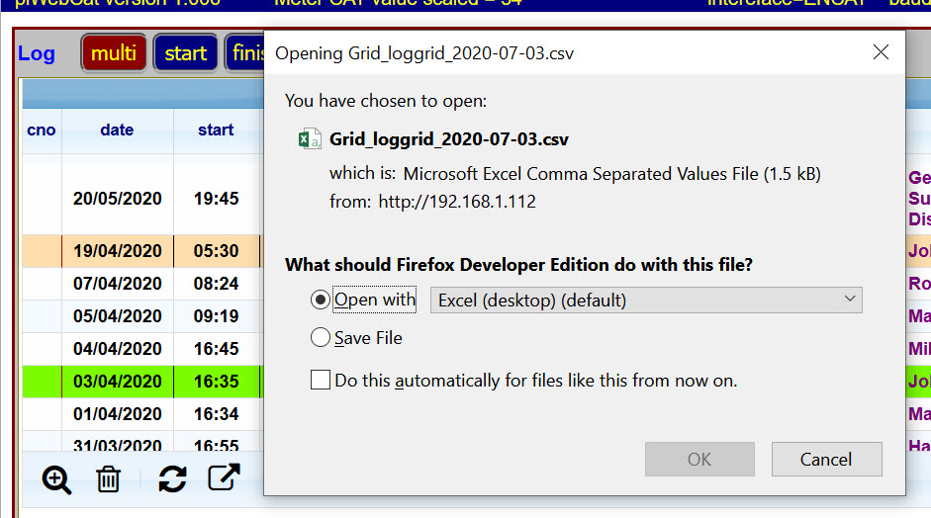Select the orange 19/04/2020 log row

coord(117,251)
